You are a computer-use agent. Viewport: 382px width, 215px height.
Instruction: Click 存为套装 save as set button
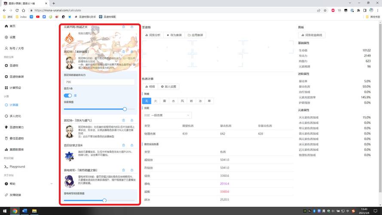click(174, 35)
